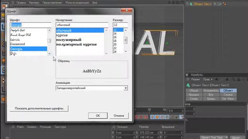Select the Объект tab in Attributes
The image size is (248, 139).
tap(228, 90)
